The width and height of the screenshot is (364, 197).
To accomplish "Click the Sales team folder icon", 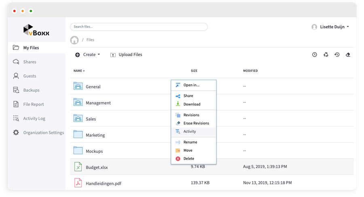I will coord(78,118).
